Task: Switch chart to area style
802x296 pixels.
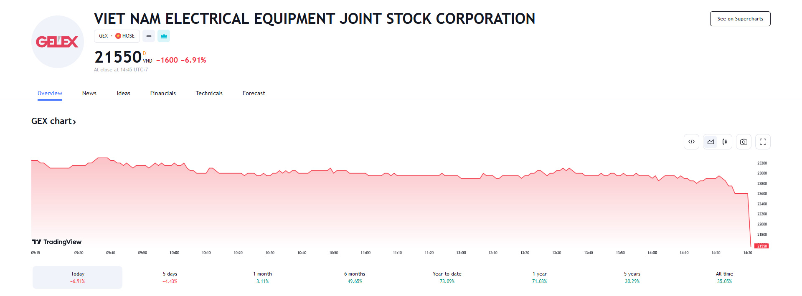Action: [711, 142]
